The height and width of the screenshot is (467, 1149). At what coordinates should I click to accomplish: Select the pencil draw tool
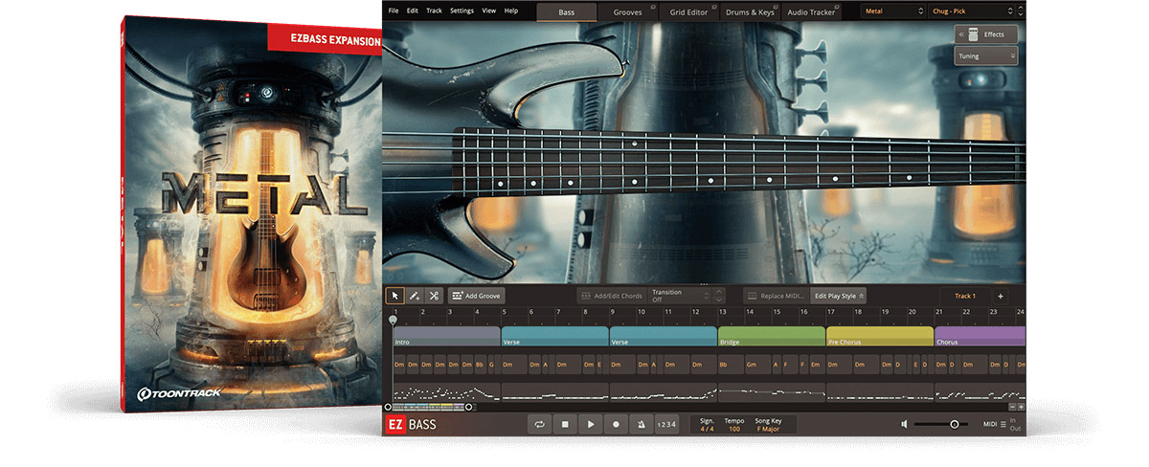click(415, 297)
